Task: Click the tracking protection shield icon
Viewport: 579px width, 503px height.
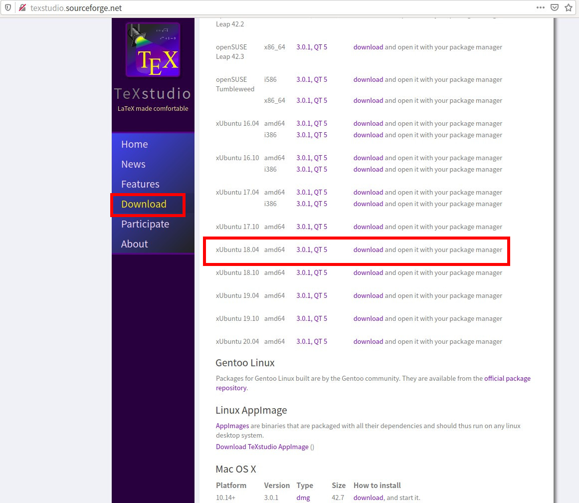Action: coord(8,7)
